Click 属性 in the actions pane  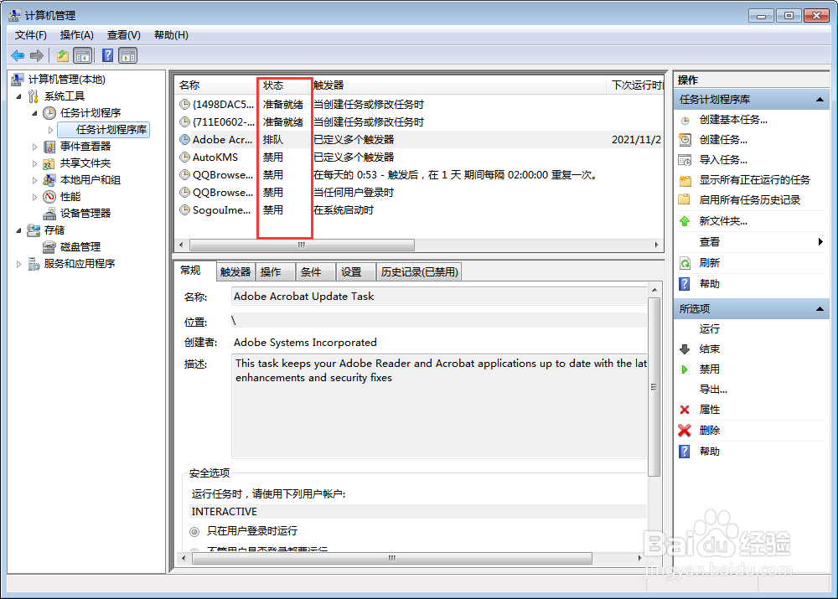pos(709,410)
